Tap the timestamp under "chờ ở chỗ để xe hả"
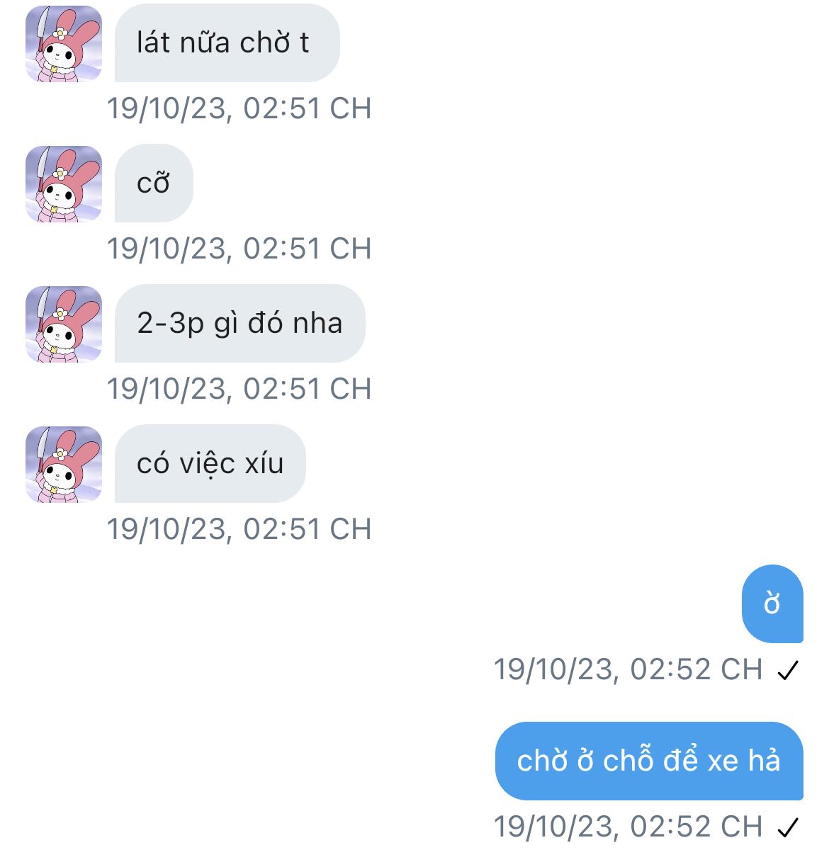 click(x=628, y=827)
